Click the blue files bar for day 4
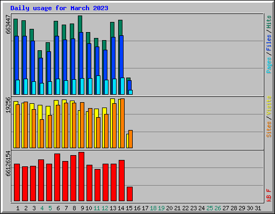 [41, 71]
